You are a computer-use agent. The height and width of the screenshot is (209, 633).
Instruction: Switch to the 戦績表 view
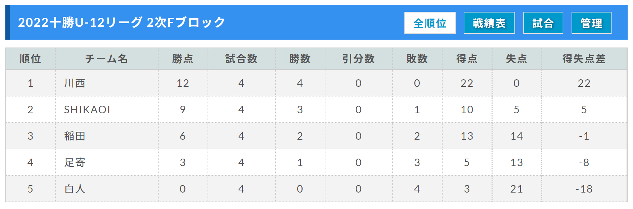(x=489, y=23)
